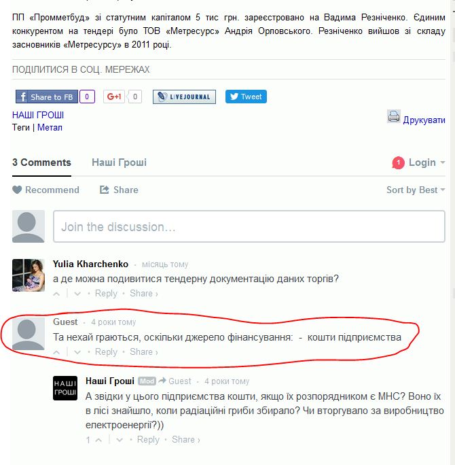The image size is (455, 465).
Task: Open Yulia Kharchenko's avatar thumbnail
Action: [29, 275]
